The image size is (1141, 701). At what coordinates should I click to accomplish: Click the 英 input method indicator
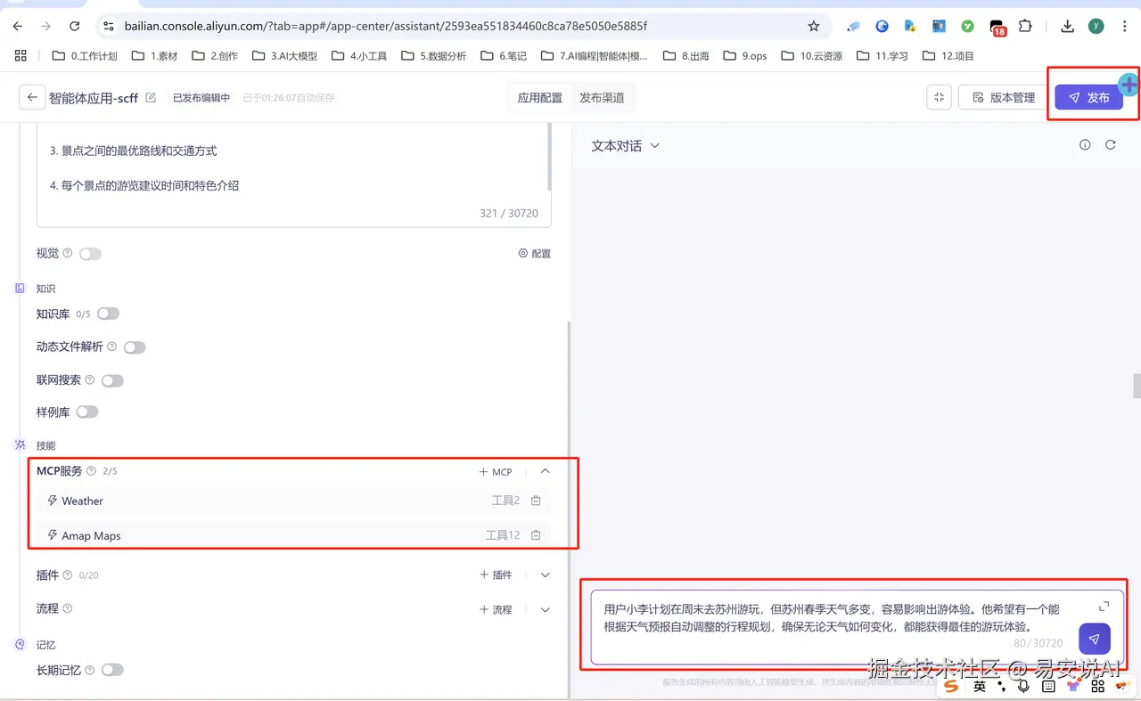[980, 687]
